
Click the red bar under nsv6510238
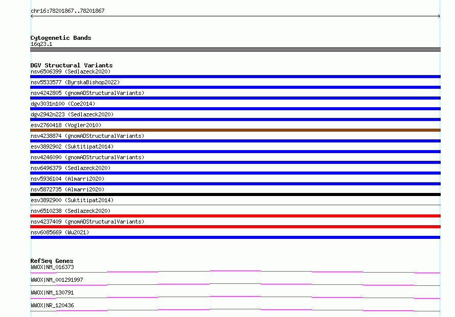click(235, 216)
